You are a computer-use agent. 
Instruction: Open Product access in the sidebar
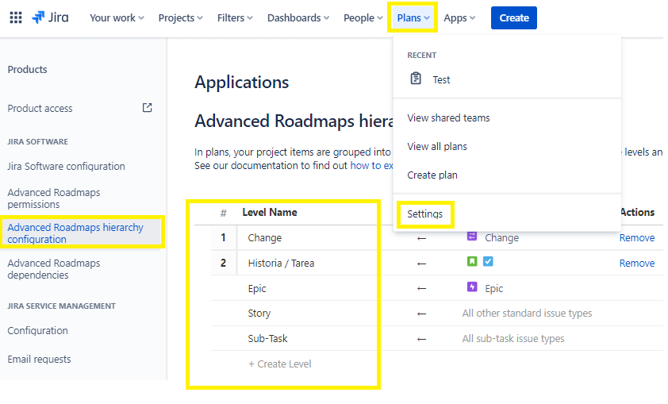tap(40, 108)
